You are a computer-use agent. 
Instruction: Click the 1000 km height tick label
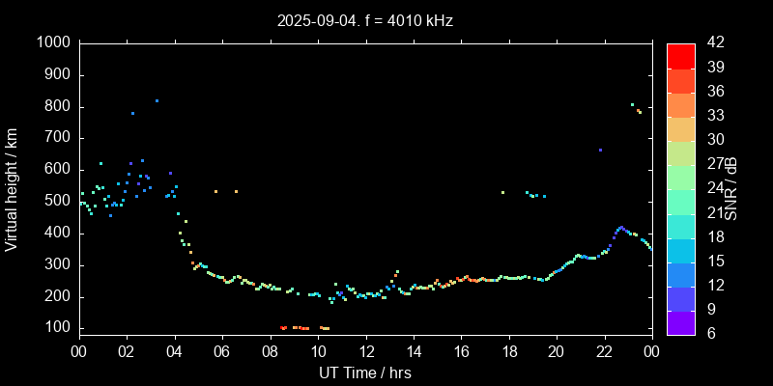coord(52,43)
